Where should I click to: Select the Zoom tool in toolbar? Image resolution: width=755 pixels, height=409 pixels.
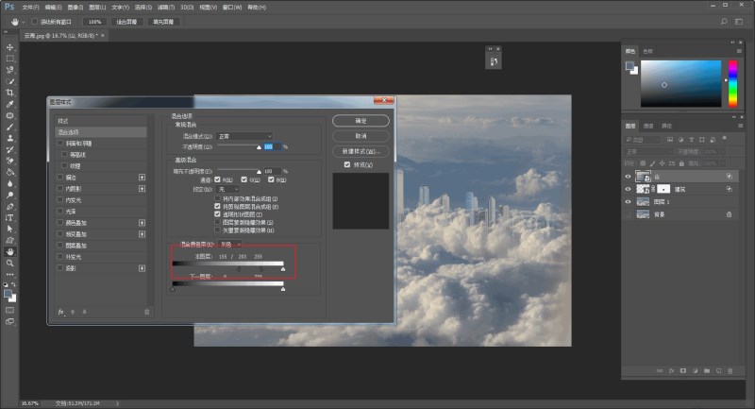pyautogui.click(x=10, y=264)
